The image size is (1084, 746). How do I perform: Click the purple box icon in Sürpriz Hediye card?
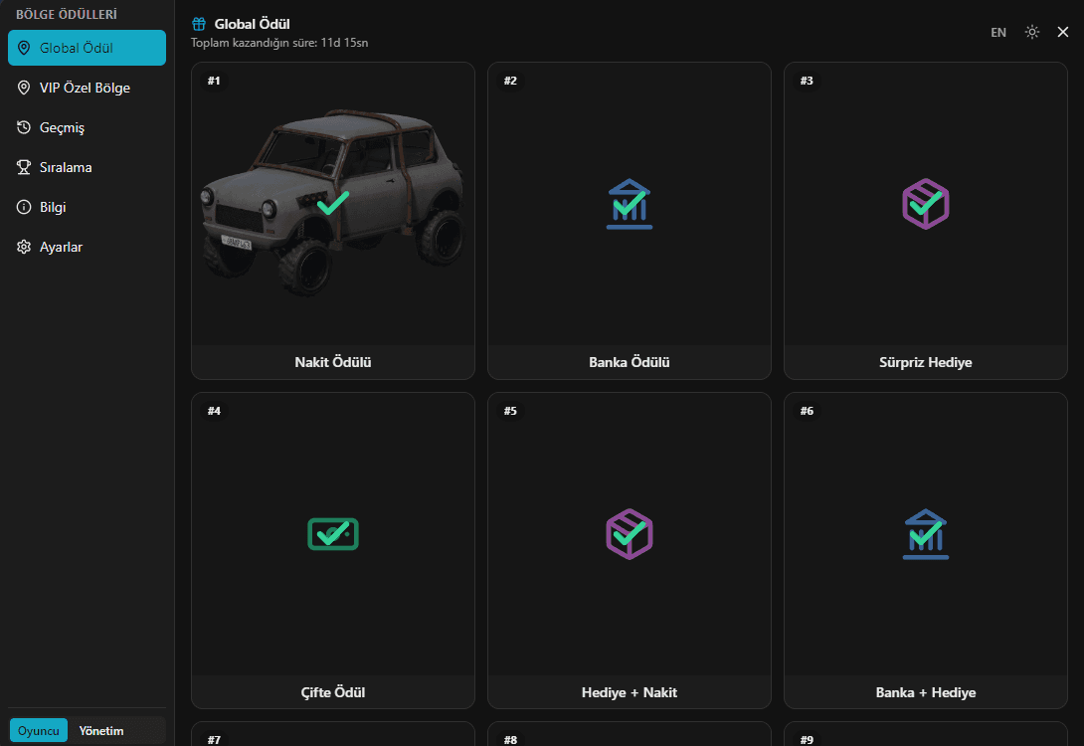(x=926, y=204)
